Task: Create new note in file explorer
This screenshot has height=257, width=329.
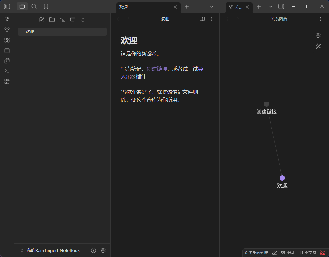Action: coord(42,20)
